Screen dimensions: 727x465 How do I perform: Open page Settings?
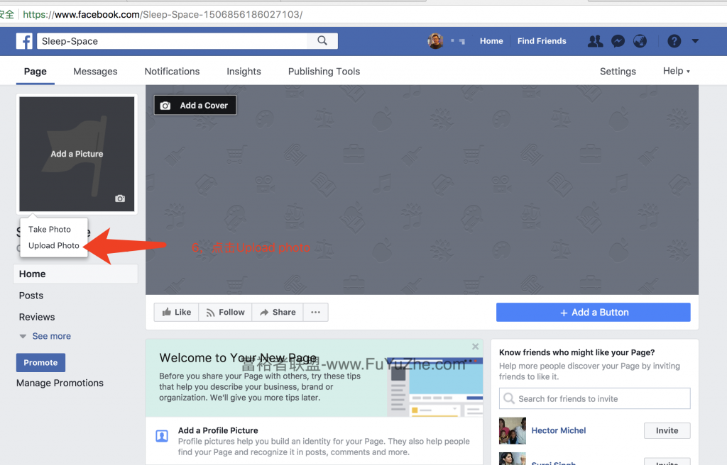[x=618, y=72]
